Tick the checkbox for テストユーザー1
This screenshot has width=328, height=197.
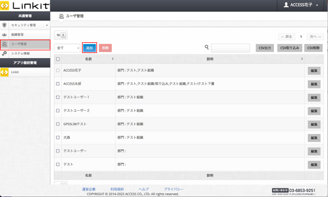(58, 97)
